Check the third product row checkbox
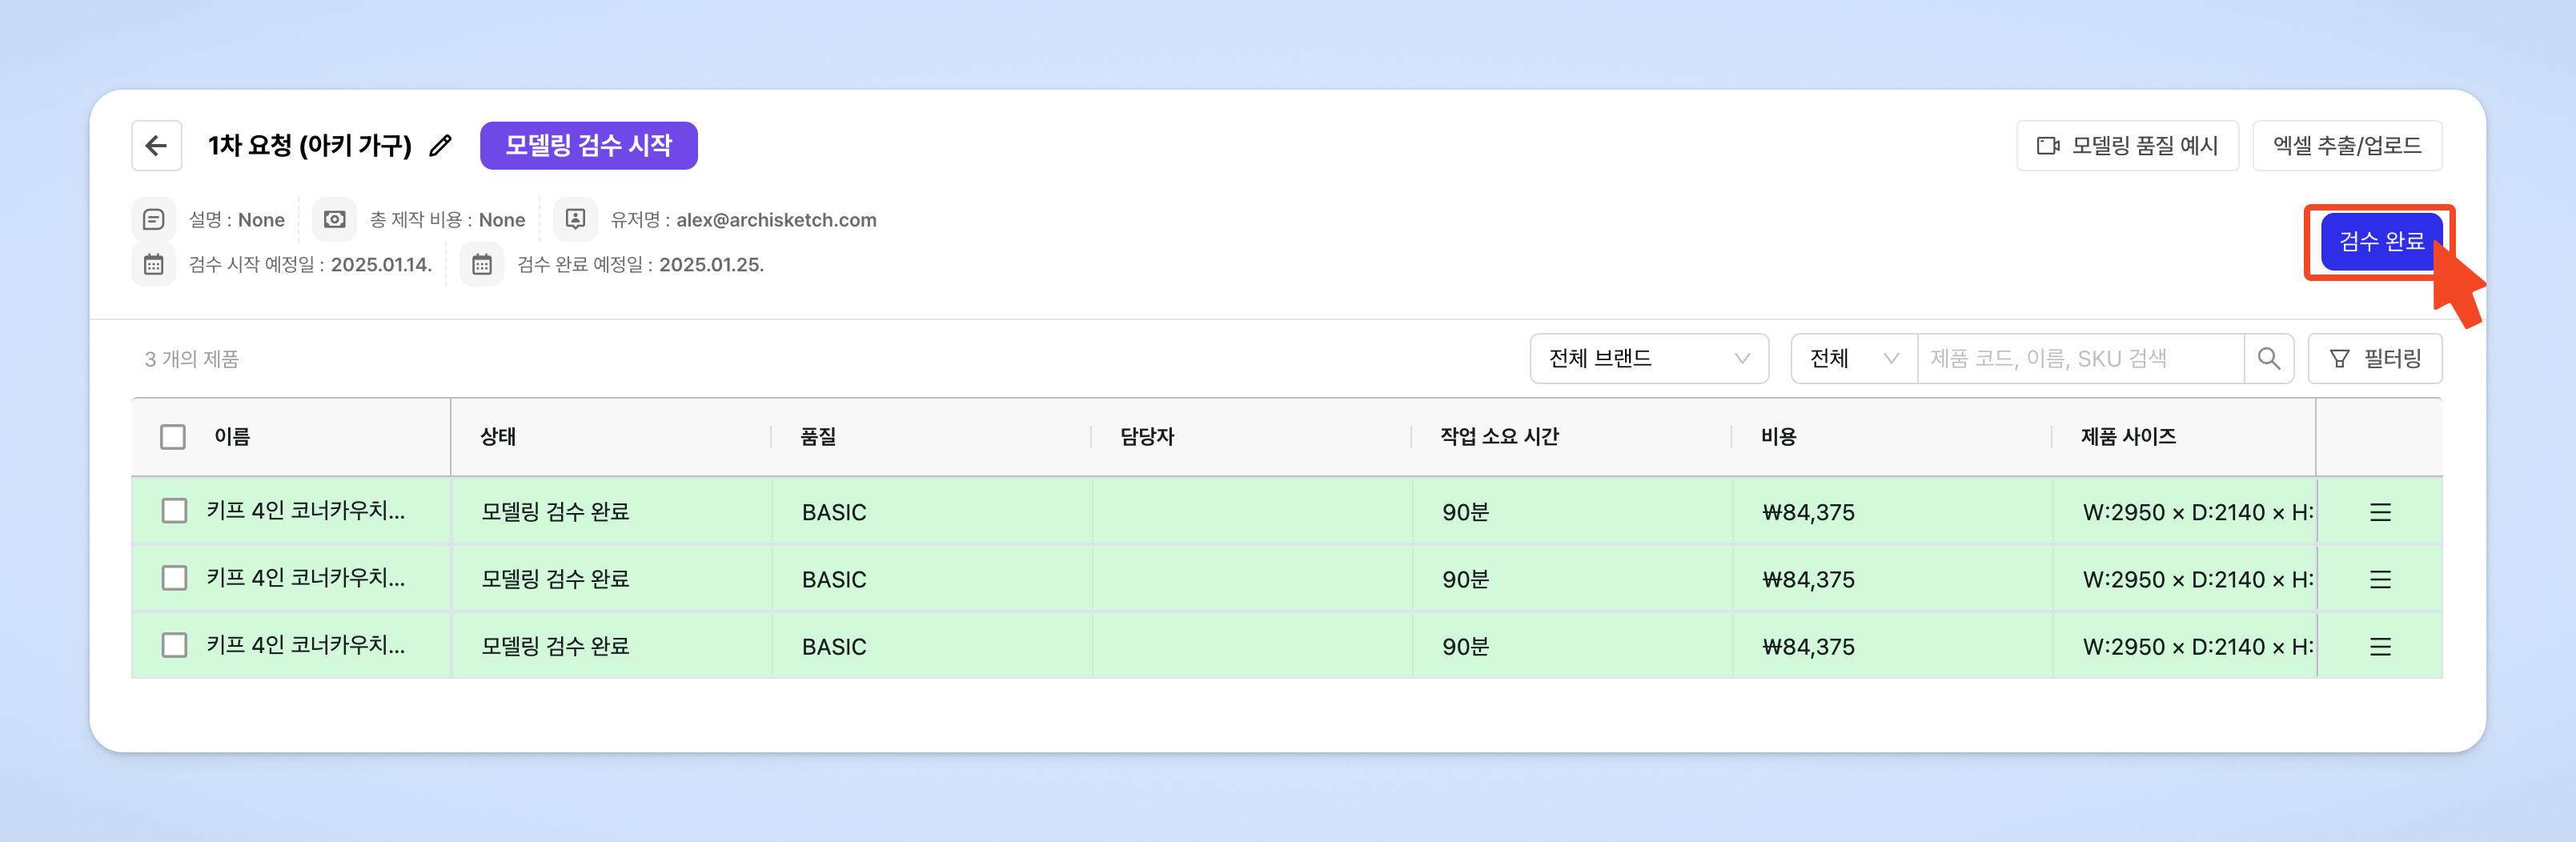 (x=174, y=645)
